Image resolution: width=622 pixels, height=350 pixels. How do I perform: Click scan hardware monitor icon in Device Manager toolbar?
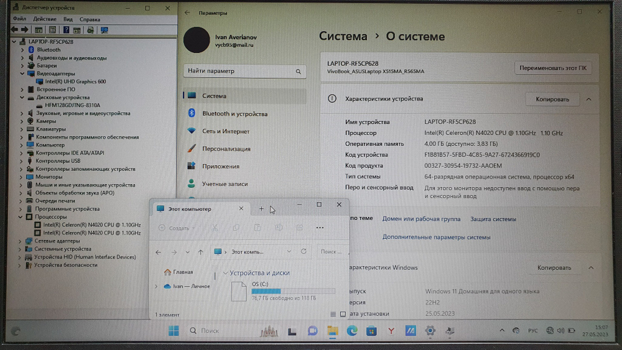pyautogui.click(x=104, y=30)
